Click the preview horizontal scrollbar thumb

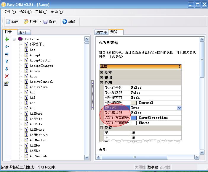tap(135, 157)
